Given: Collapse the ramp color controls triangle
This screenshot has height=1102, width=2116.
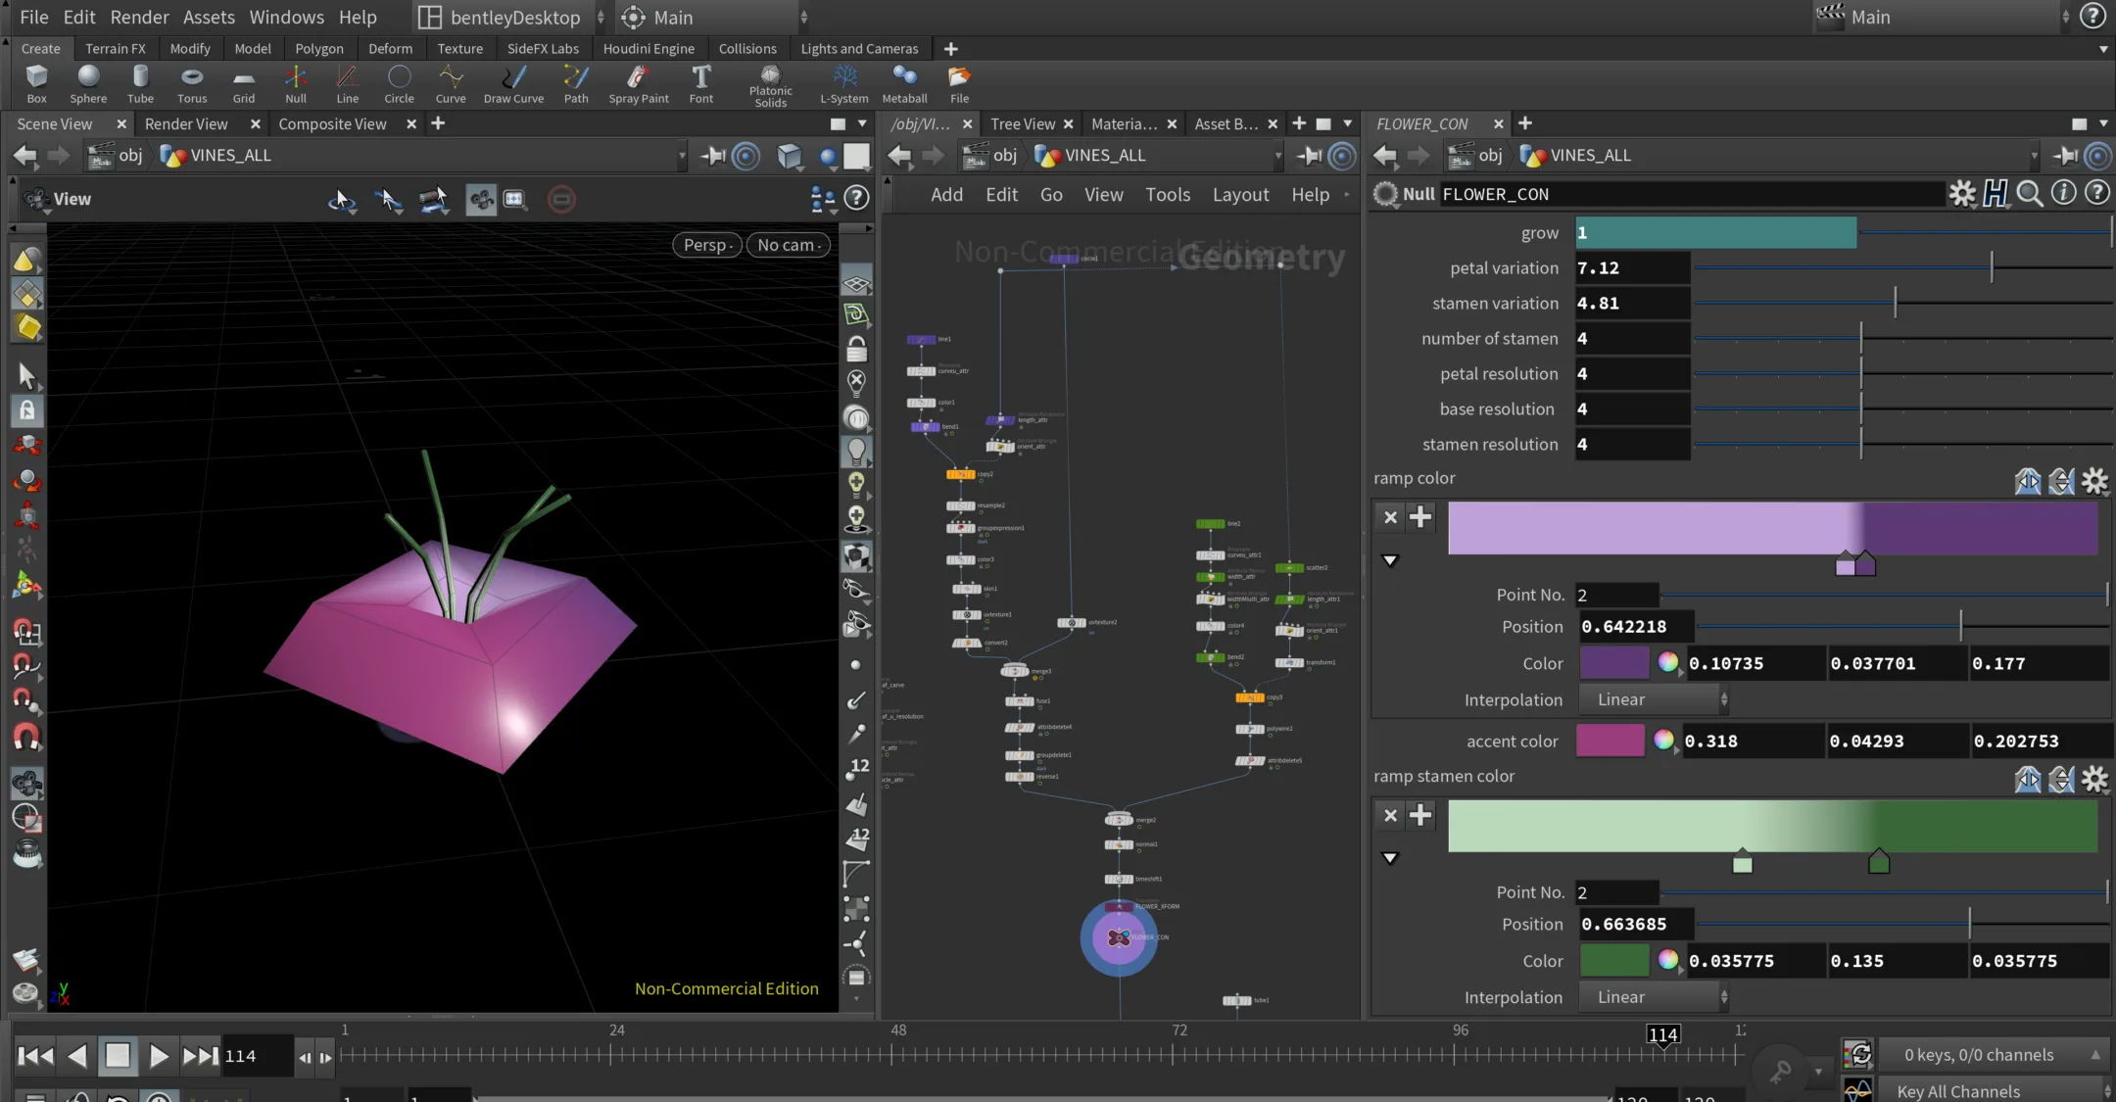Looking at the screenshot, I should [1390, 560].
